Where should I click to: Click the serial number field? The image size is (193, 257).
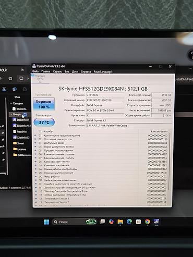tap(105, 100)
